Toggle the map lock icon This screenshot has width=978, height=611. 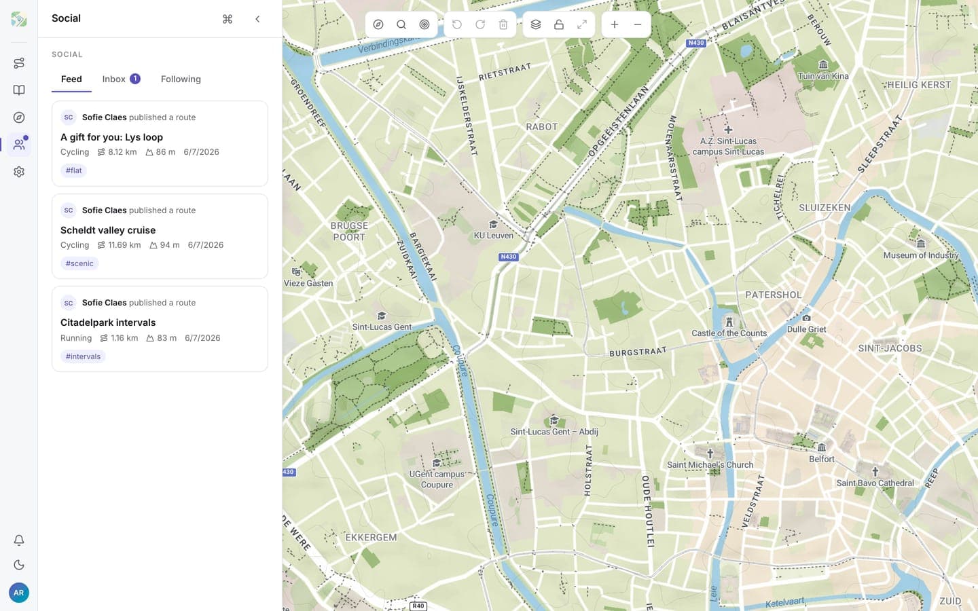(x=559, y=24)
